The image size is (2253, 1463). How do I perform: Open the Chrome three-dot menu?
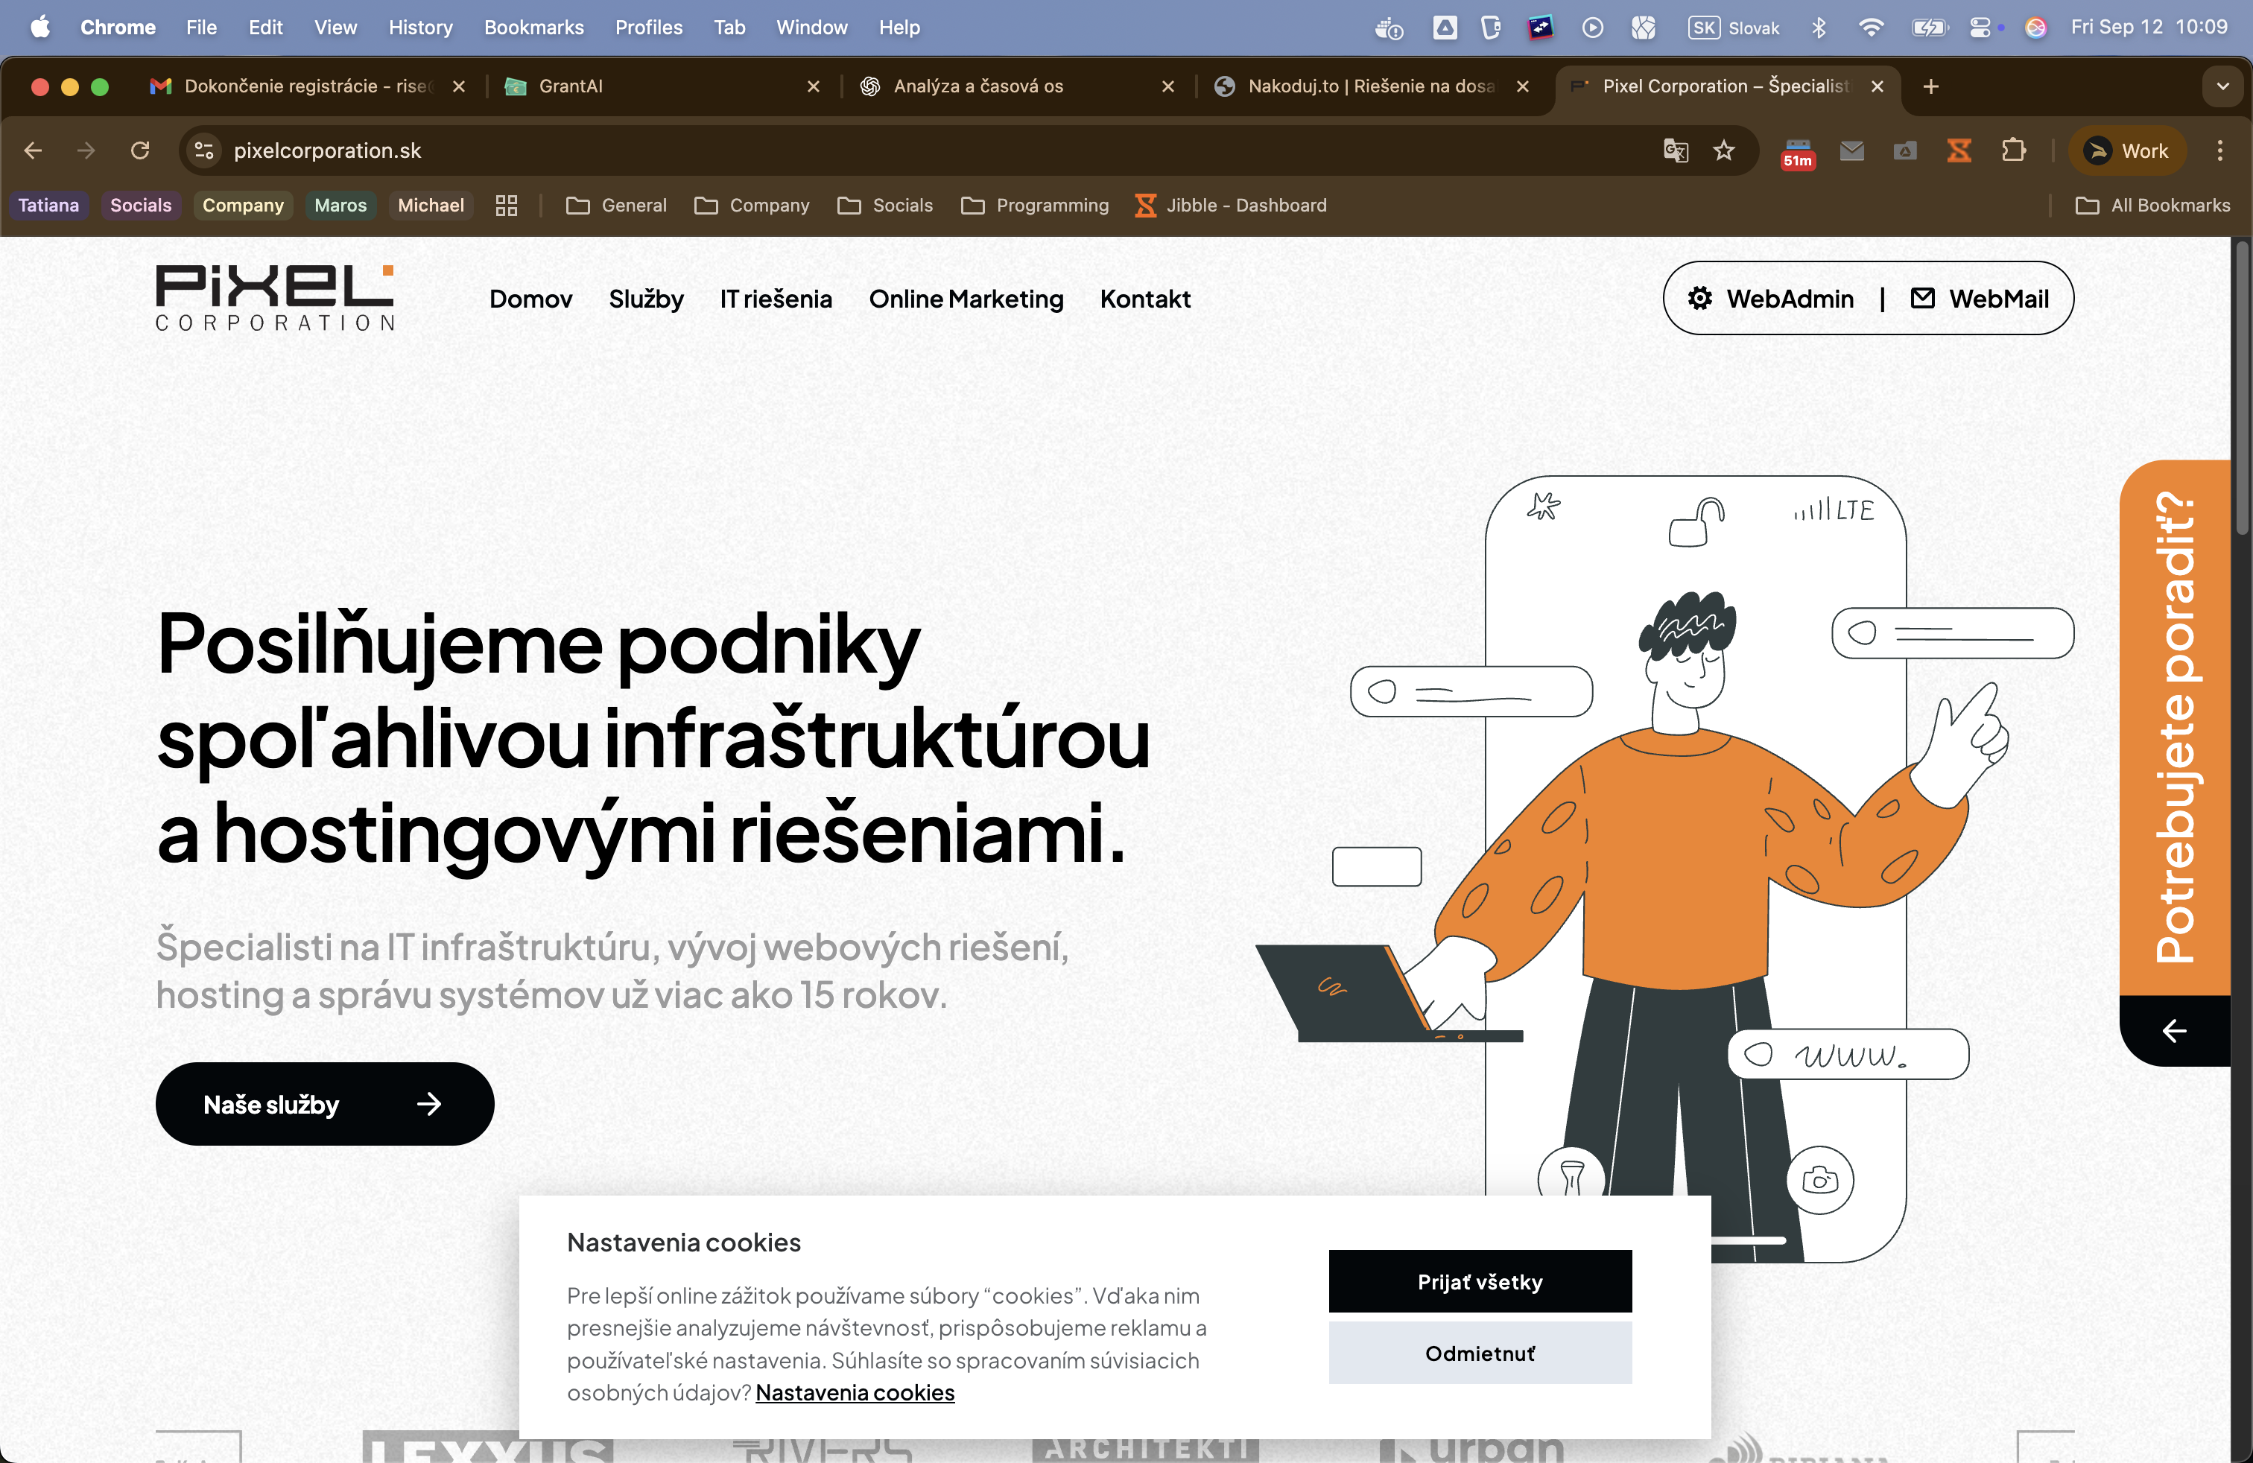pos(2220,150)
